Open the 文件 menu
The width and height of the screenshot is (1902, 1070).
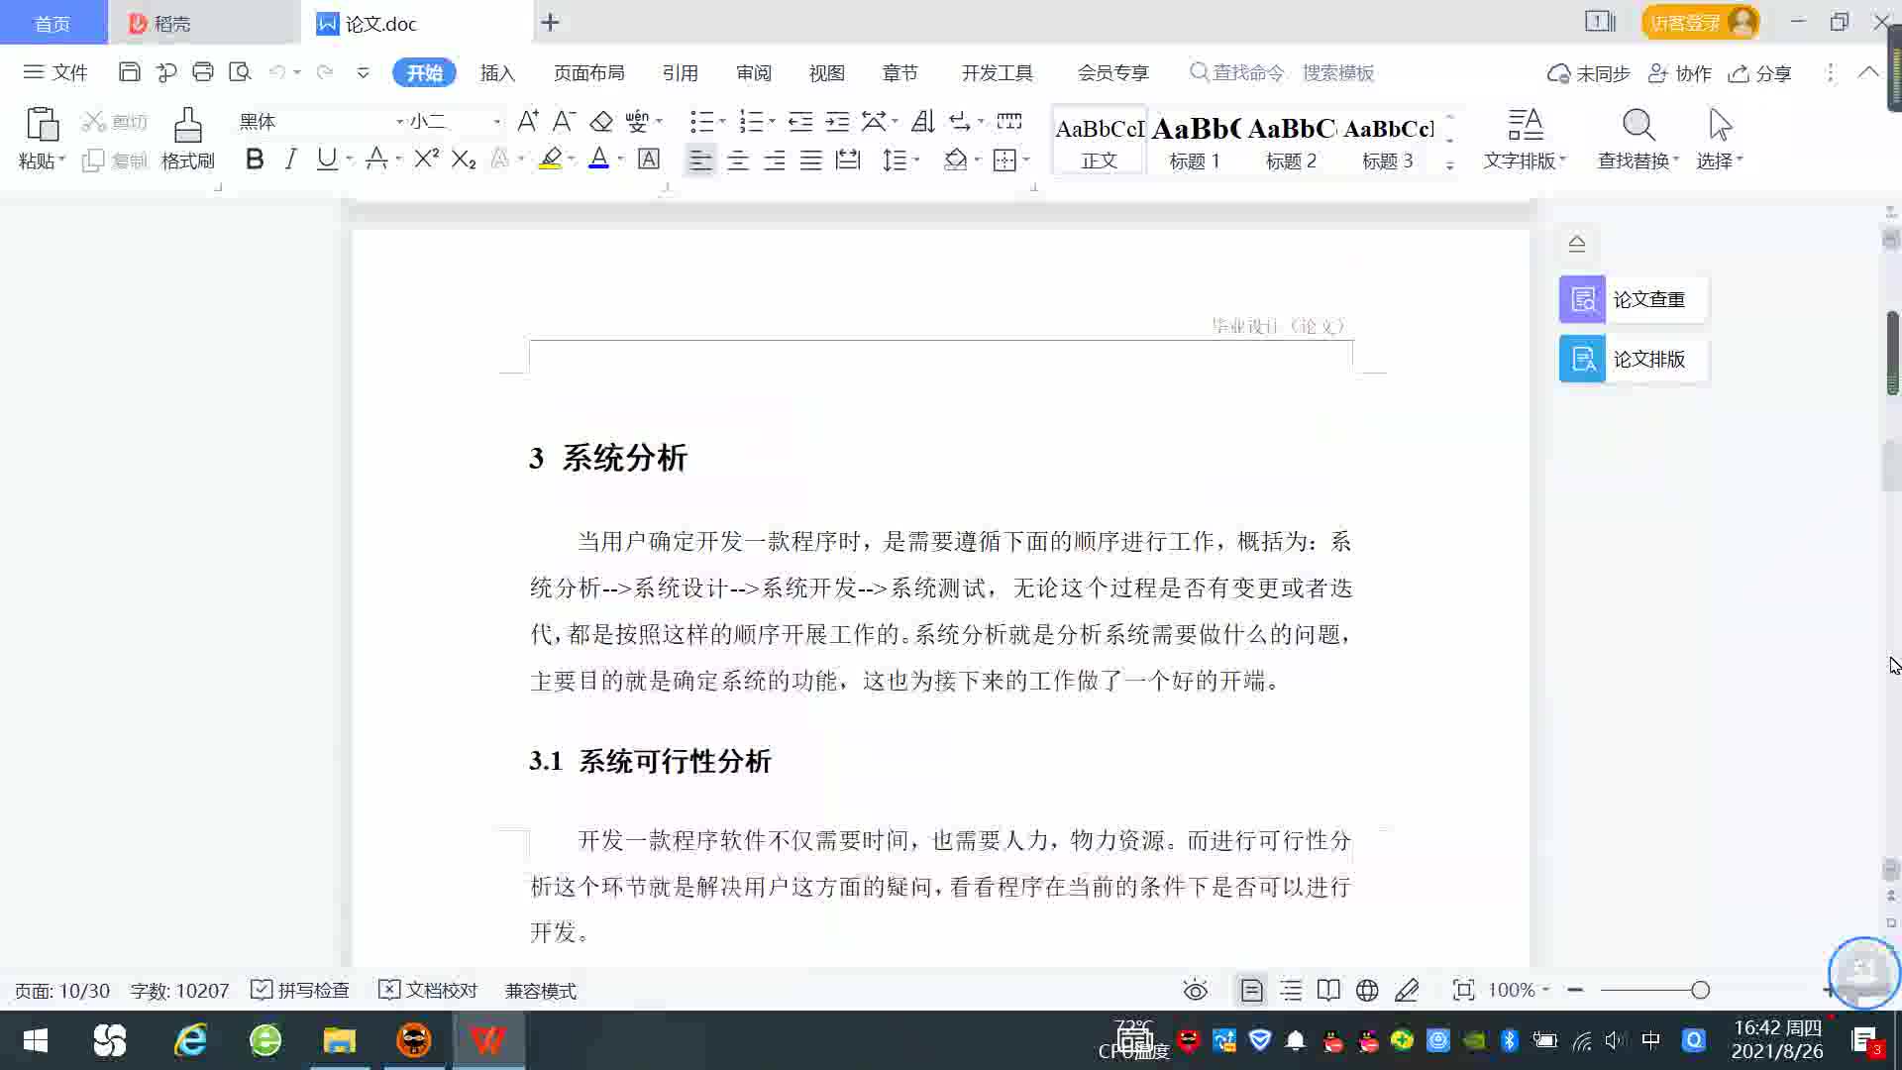pyautogui.click(x=55, y=72)
